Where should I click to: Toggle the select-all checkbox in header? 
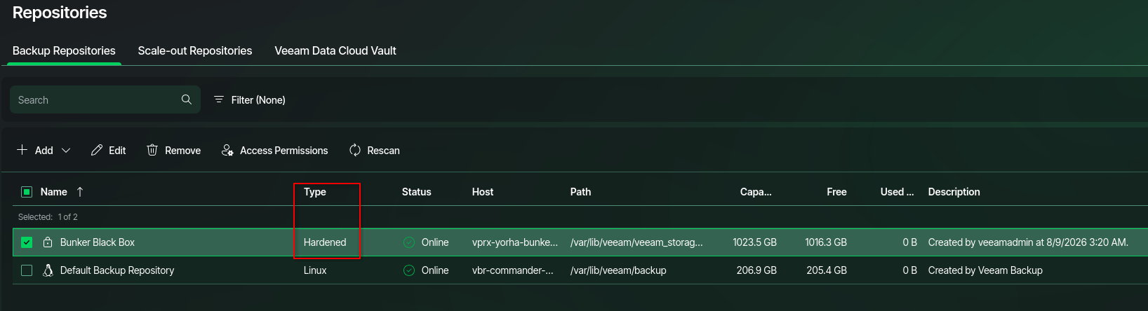[x=27, y=192]
